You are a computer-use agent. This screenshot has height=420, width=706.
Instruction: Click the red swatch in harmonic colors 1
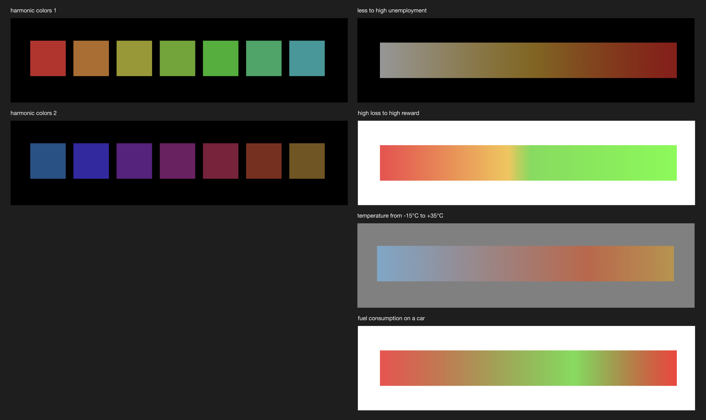[48, 58]
